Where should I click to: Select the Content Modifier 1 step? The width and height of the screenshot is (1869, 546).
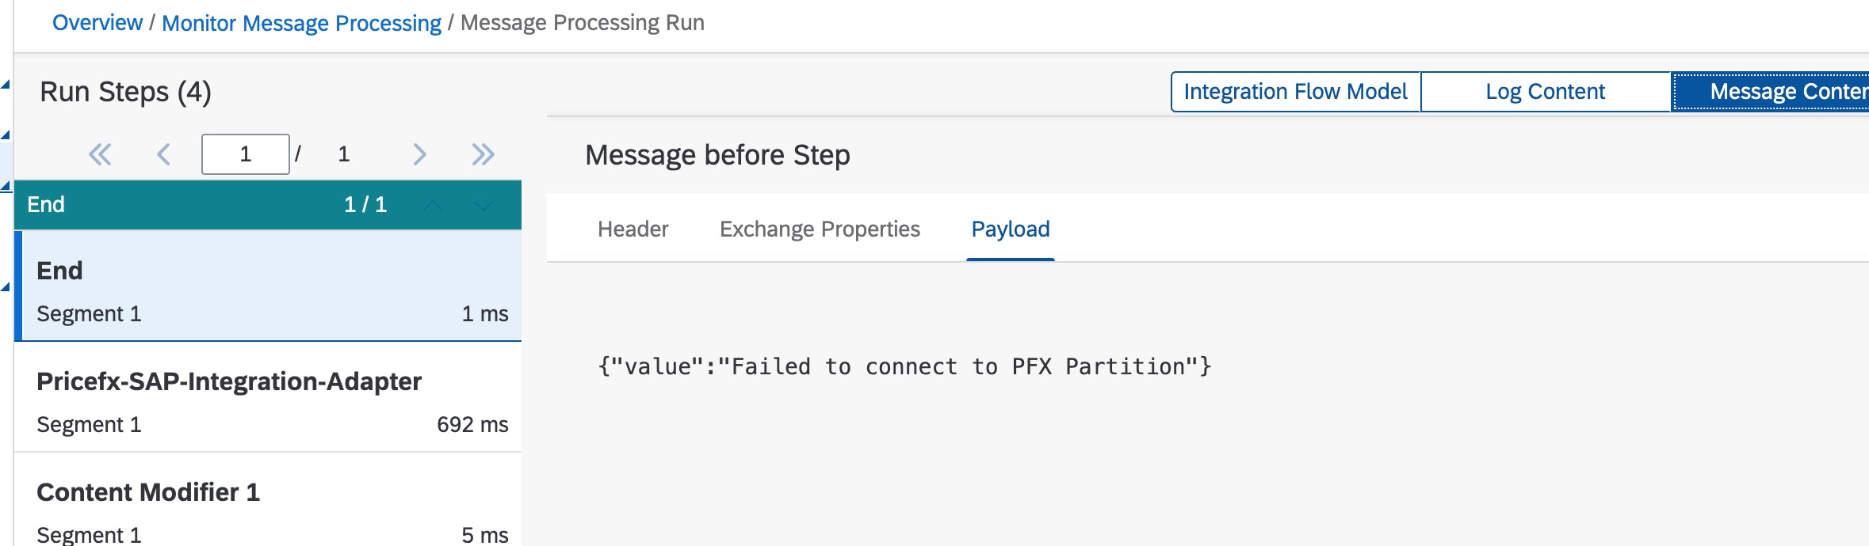point(269,506)
